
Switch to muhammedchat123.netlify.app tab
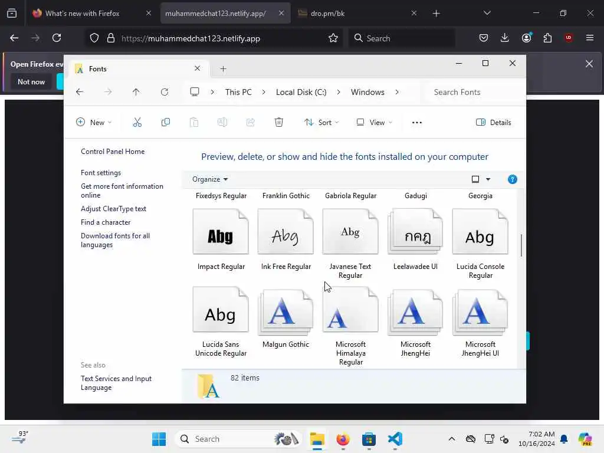click(225, 14)
